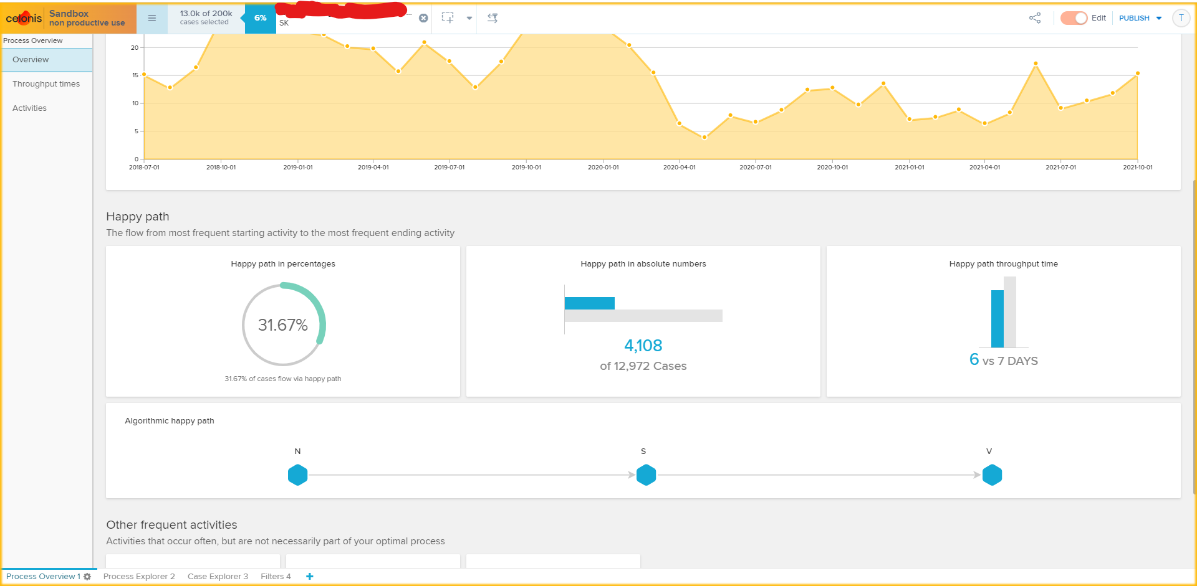The width and height of the screenshot is (1197, 586).
Task: Open the share icon
Action: [1035, 18]
